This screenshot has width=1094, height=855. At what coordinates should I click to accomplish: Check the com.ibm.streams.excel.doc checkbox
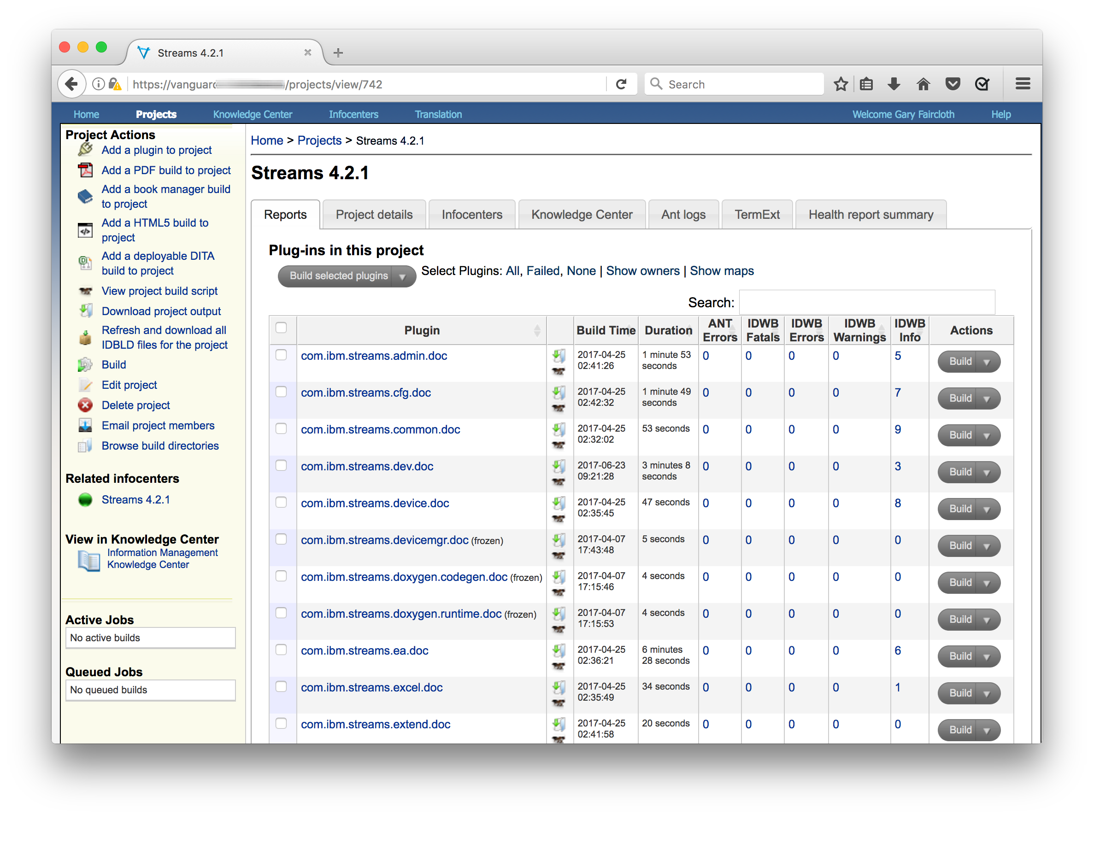click(x=281, y=687)
